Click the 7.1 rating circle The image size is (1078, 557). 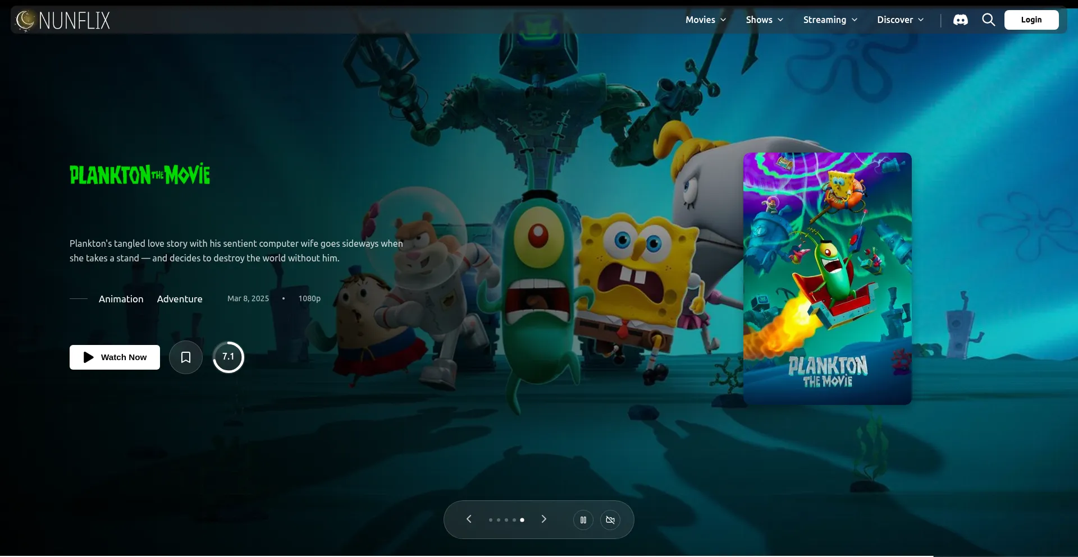click(x=229, y=357)
